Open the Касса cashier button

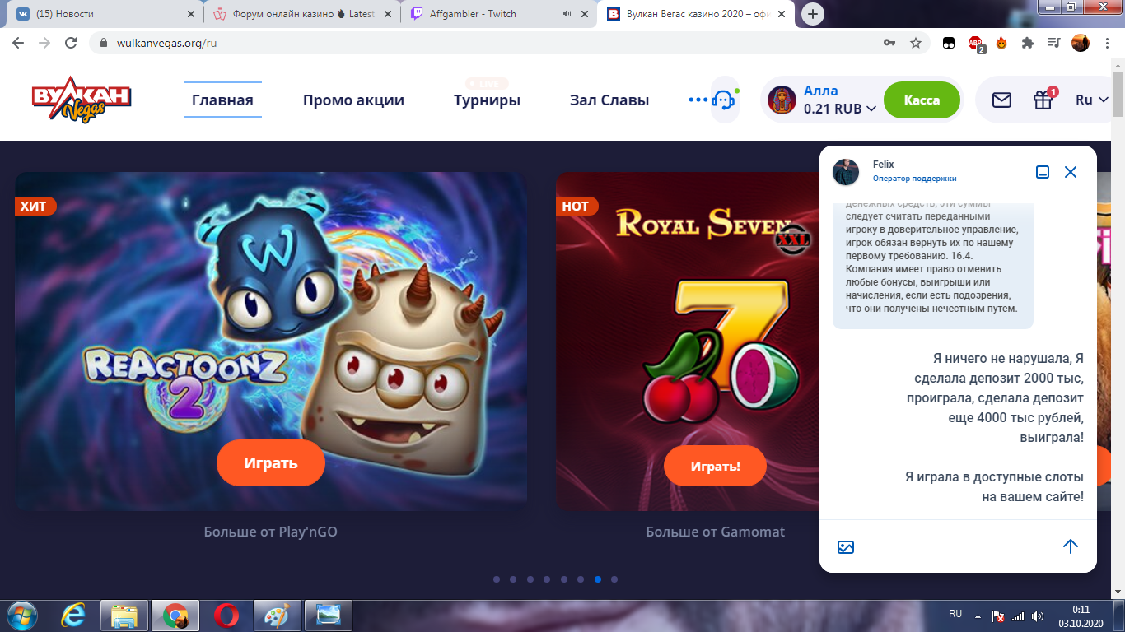(922, 100)
